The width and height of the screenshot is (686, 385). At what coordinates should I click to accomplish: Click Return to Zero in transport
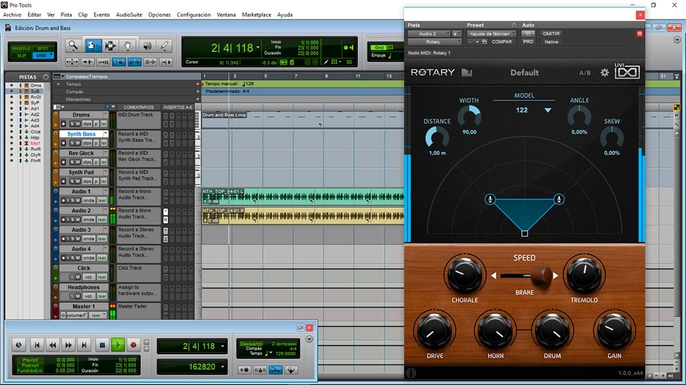coord(37,345)
